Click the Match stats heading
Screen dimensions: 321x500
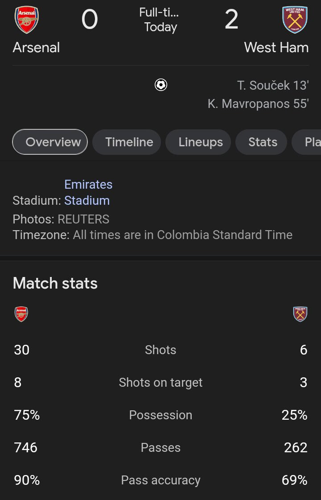click(x=55, y=283)
